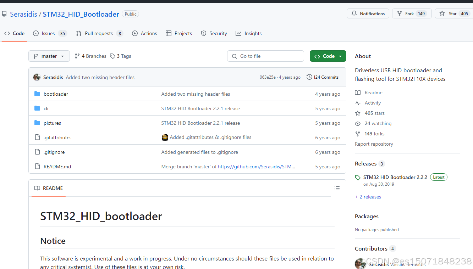Click the commits clock history icon
Screen dimensions: 473x269
[309, 77]
